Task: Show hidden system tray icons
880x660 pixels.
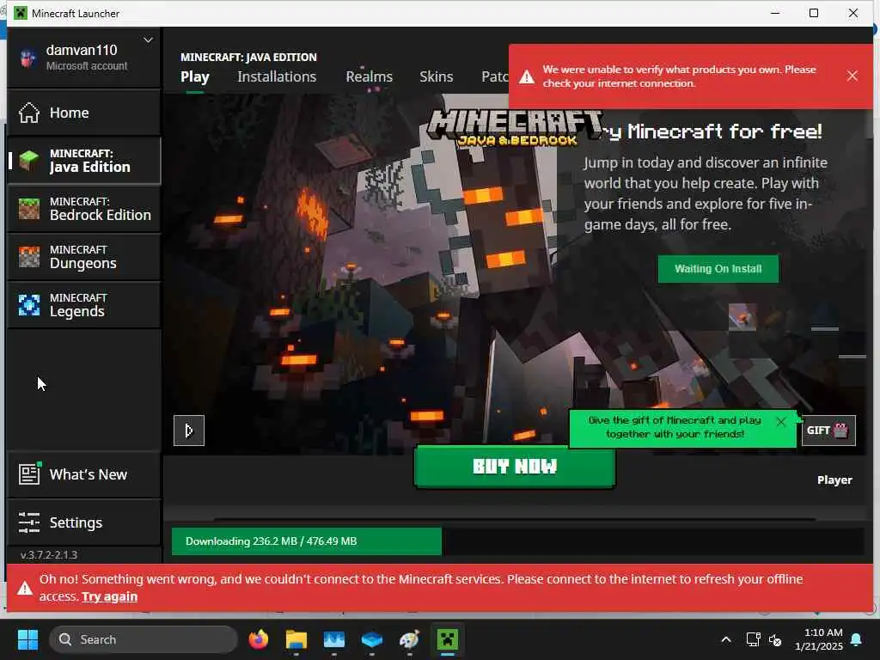Action: point(725,639)
